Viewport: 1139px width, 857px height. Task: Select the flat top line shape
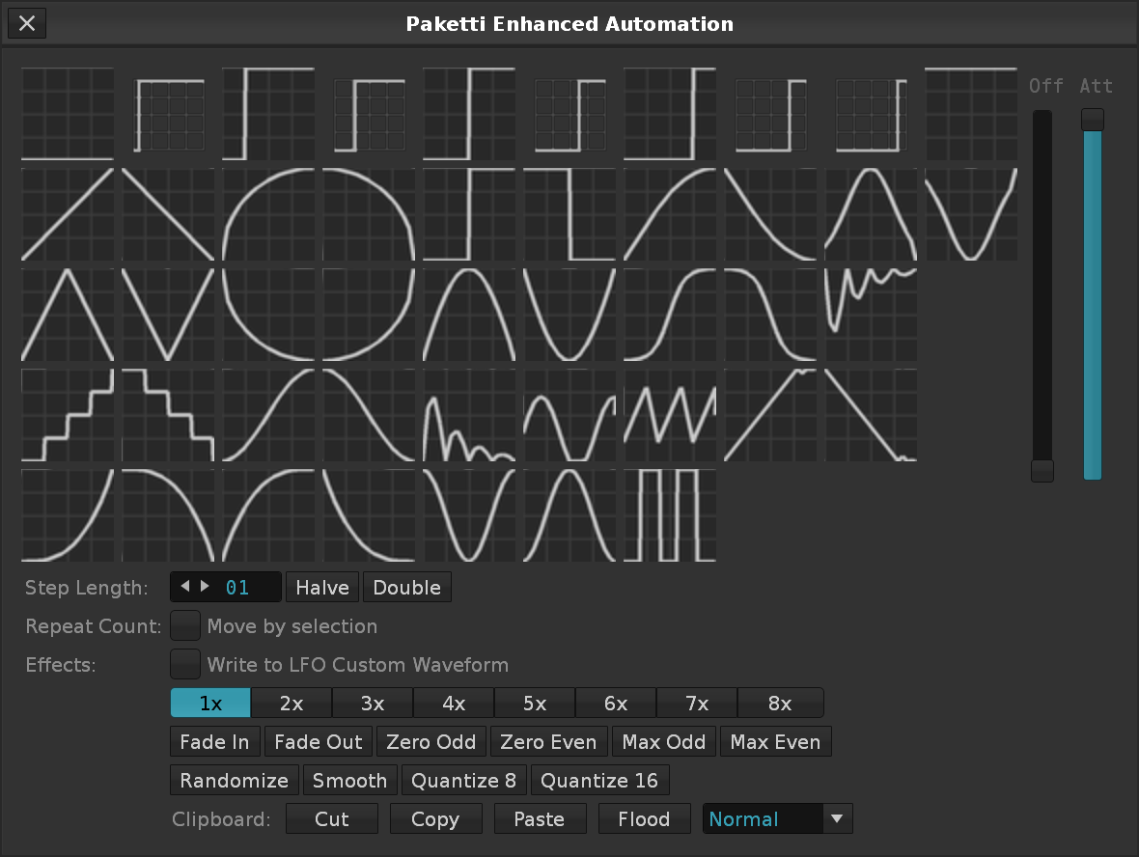(971, 114)
